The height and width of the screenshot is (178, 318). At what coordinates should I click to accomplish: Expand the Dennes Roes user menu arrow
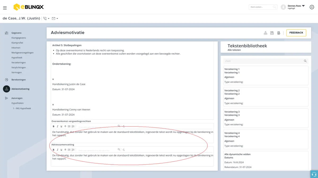coord(303,6)
